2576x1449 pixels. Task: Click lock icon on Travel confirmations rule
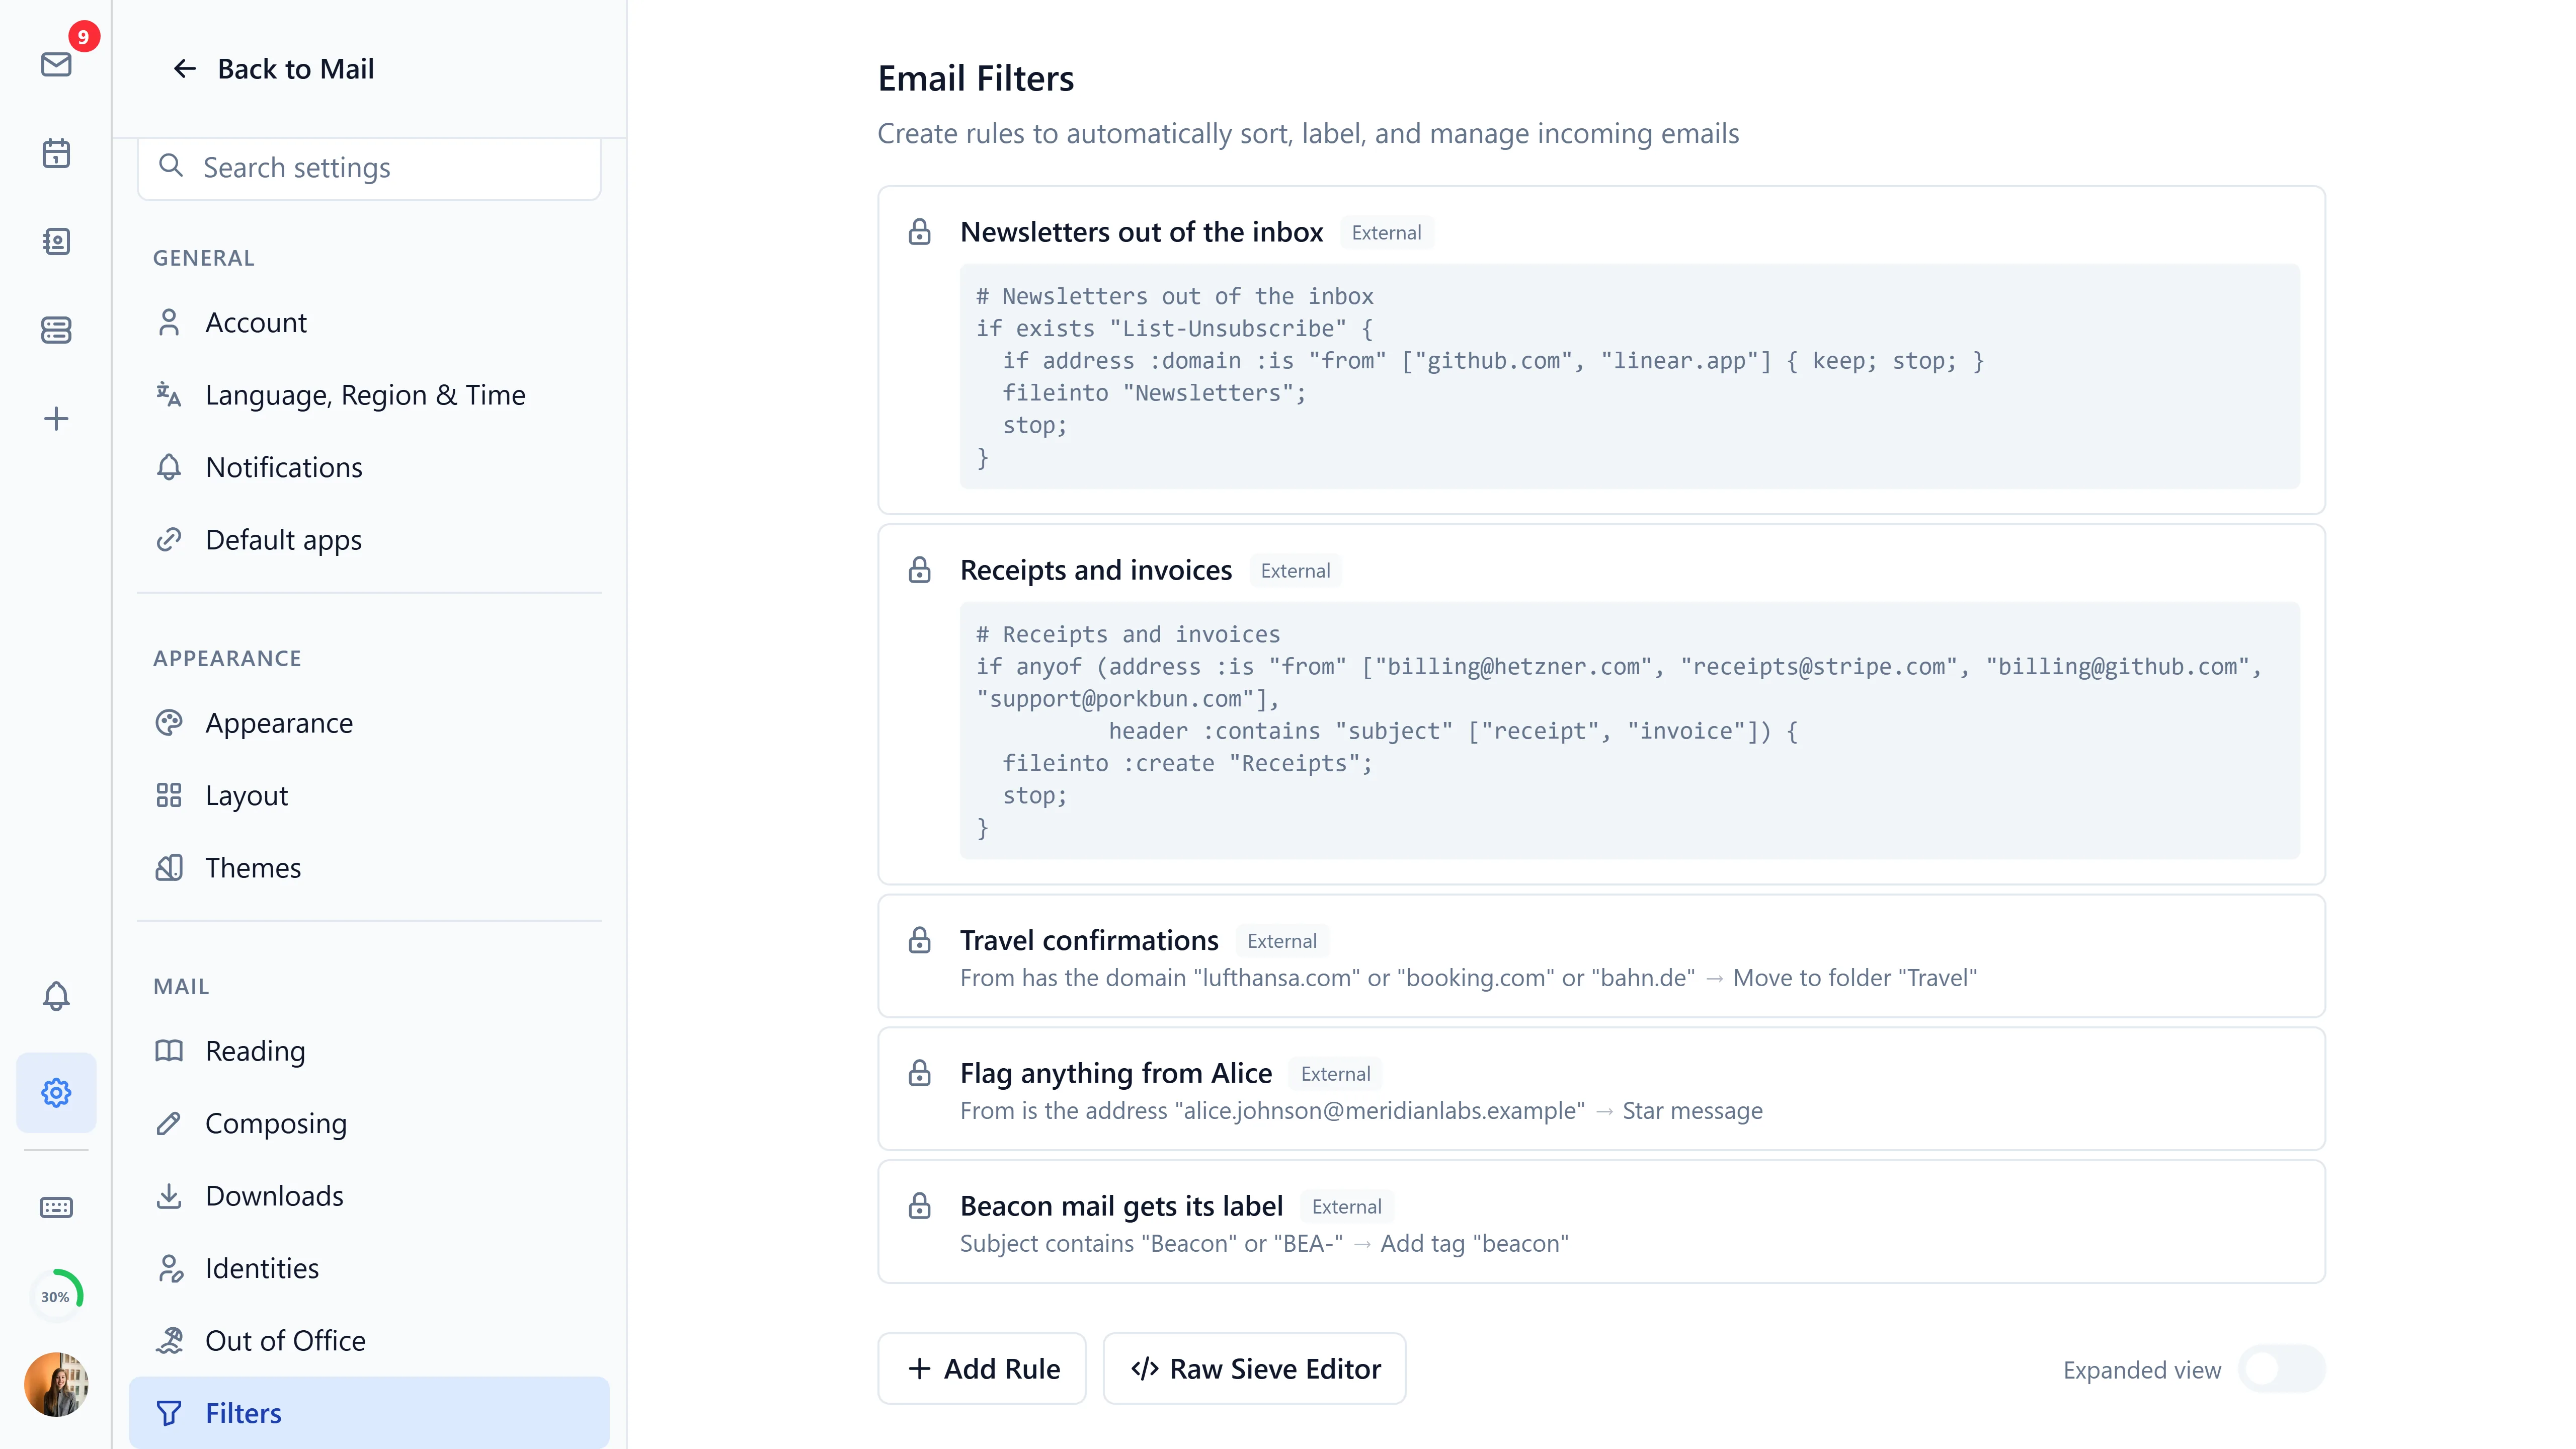[920, 940]
